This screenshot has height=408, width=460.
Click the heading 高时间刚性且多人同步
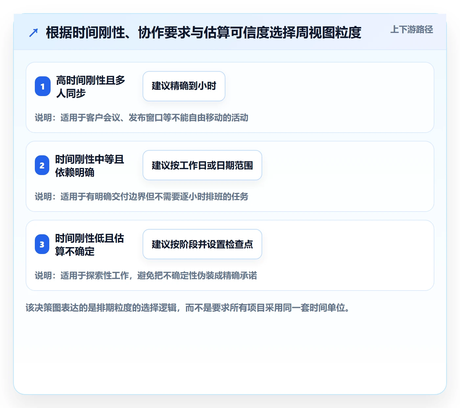click(x=91, y=87)
